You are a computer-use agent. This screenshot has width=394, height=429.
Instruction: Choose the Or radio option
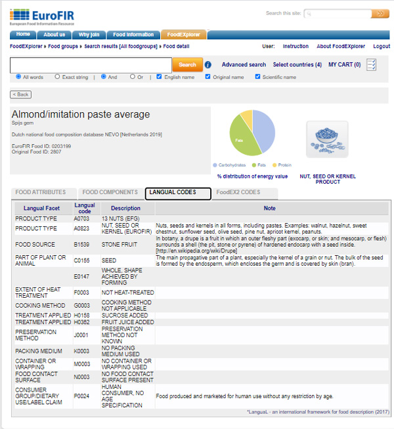pyautogui.click(x=133, y=77)
